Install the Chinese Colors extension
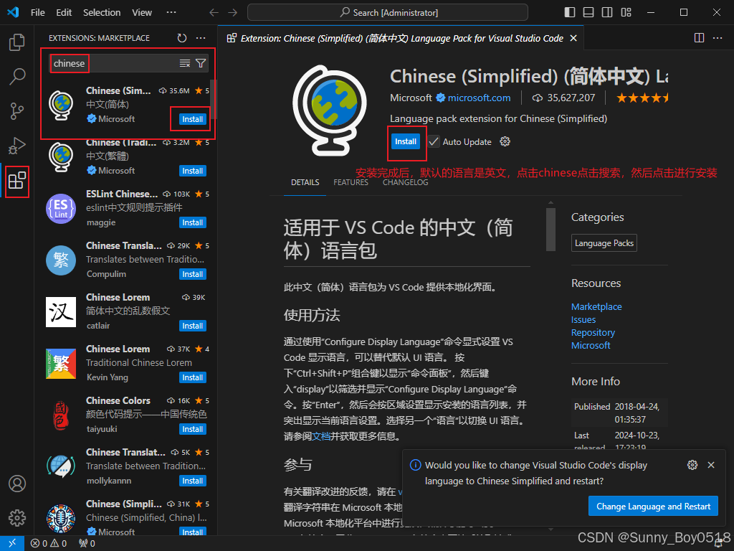 (192, 429)
